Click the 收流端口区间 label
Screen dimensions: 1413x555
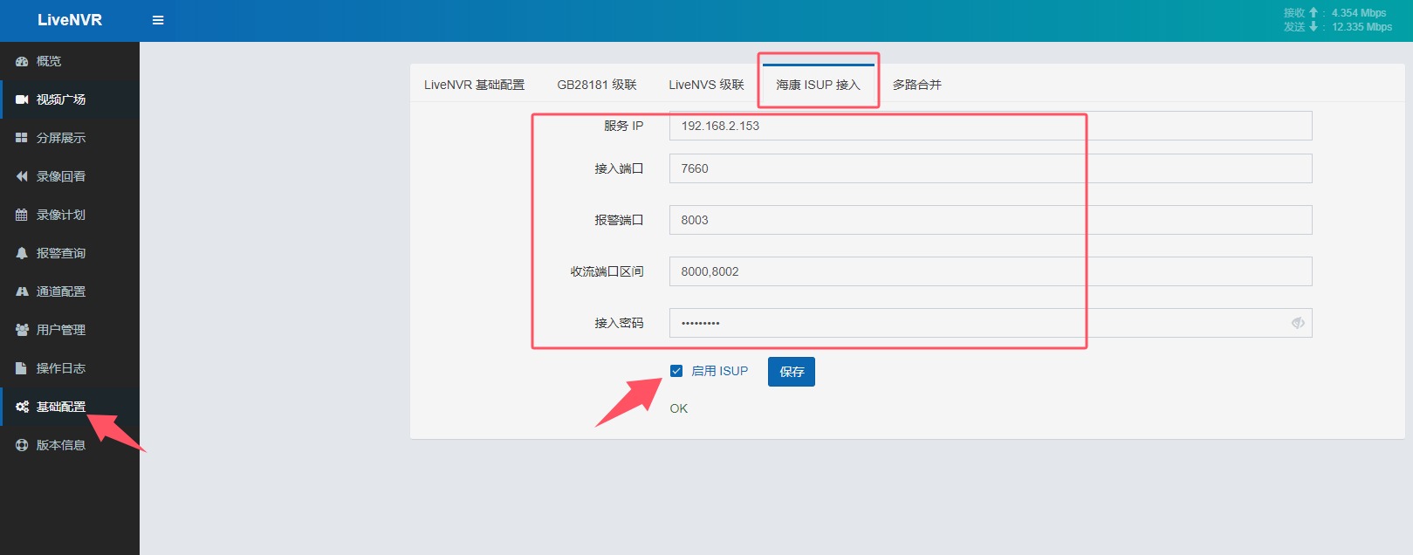[x=607, y=271]
